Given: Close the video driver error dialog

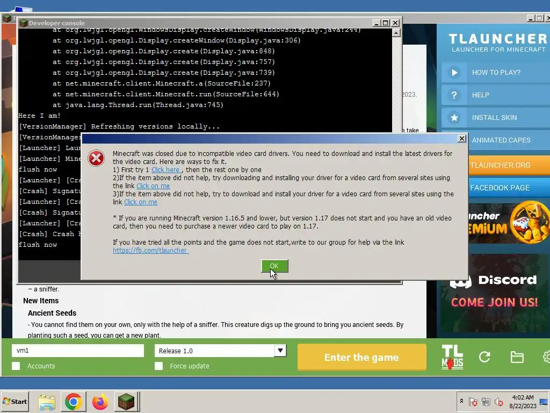Looking at the screenshot, I should (x=461, y=138).
